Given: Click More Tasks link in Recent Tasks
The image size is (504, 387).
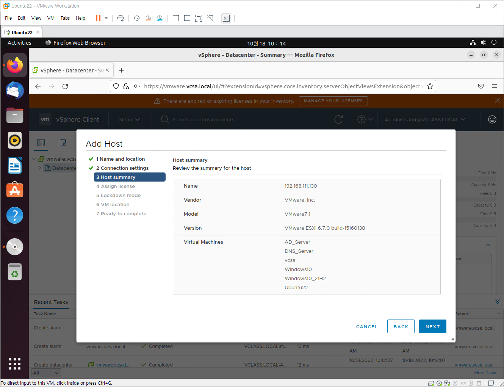Looking at the screenshot, I should click(x=485, y=373).
